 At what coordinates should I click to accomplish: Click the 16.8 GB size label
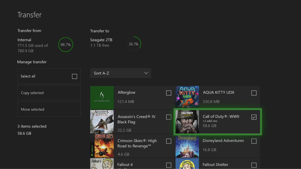click(x=209, y=150)
